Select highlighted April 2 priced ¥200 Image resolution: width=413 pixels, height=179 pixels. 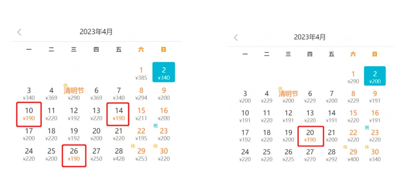375,76
